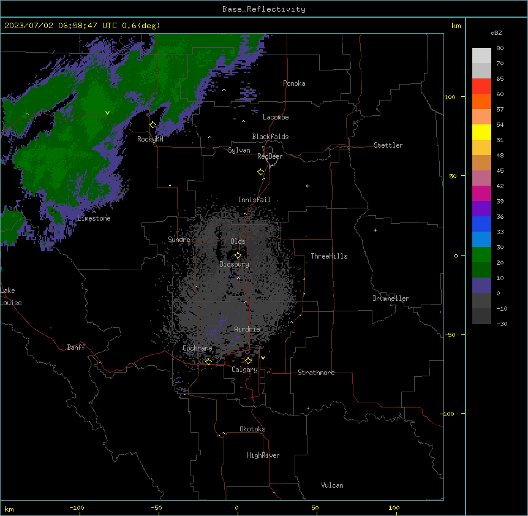Click the Ponoka city label

(294, 83)
